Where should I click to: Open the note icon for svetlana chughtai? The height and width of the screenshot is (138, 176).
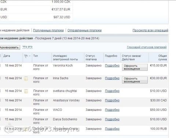click(x=26, y=91)
